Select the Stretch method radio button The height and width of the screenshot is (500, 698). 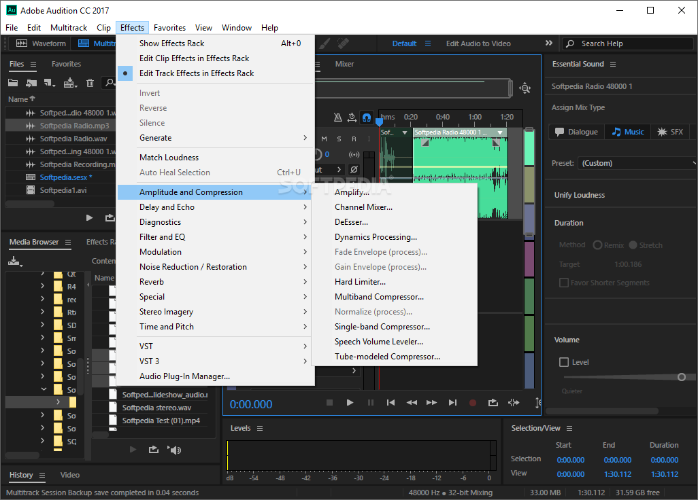point(633,245)
